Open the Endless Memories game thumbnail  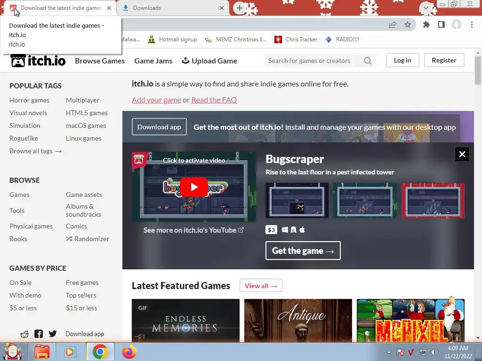(185, 321)
